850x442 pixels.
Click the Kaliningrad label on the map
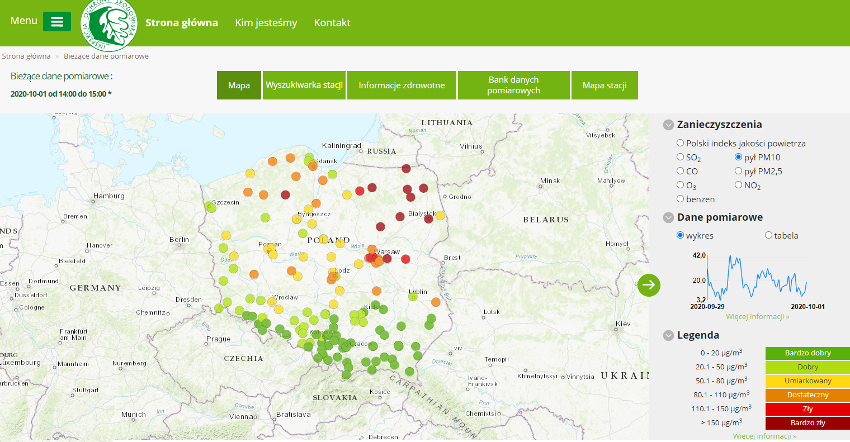(342, 146)
